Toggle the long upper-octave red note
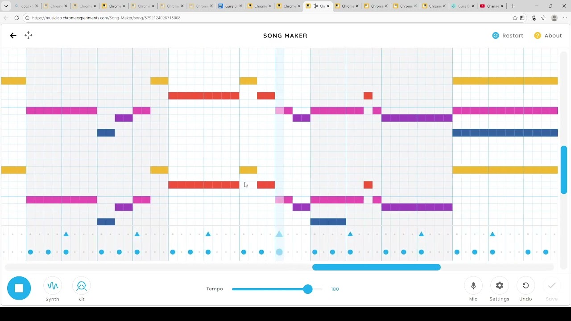Viewport: 571px width, 321px height. click(x=204, y=96)
